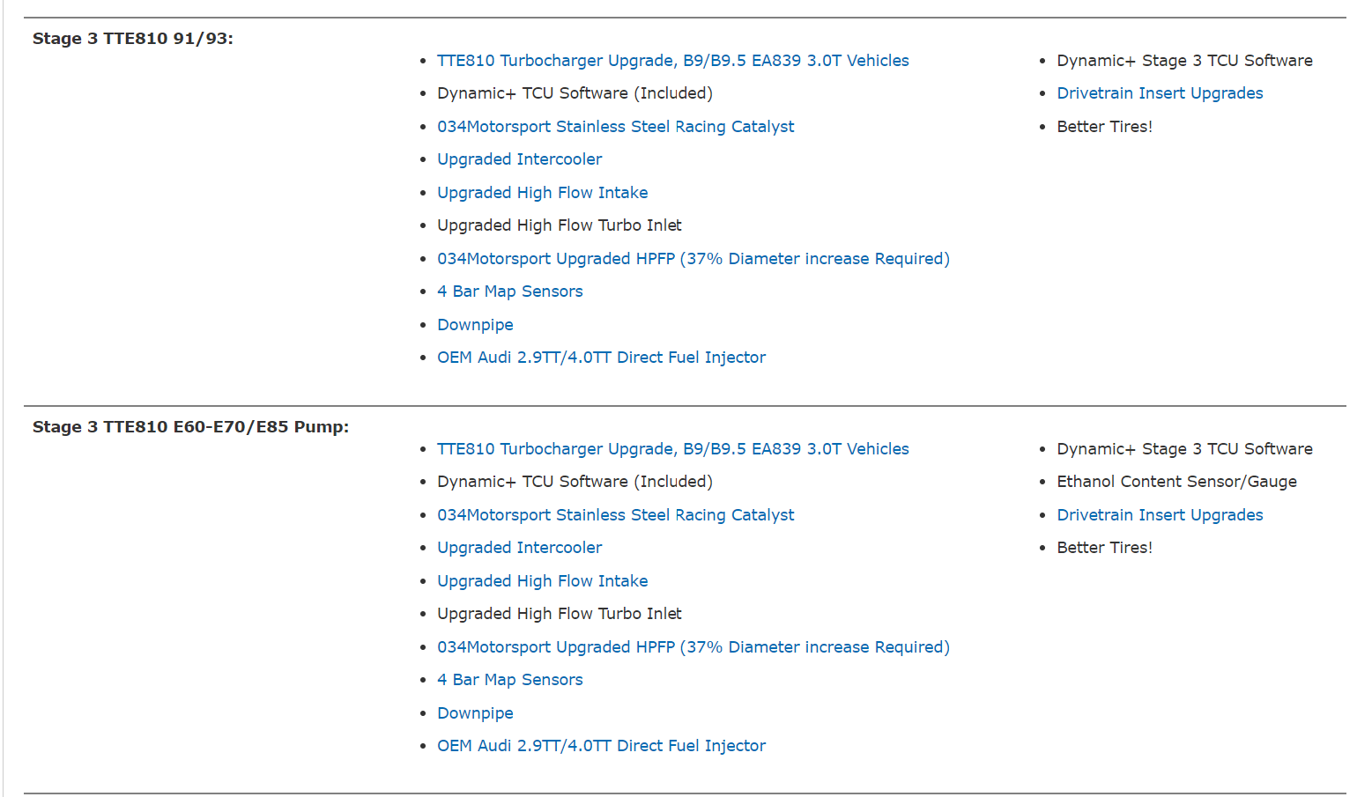
Task: Open Downpipe link in E85 Pump section
Action: [475, 713]
